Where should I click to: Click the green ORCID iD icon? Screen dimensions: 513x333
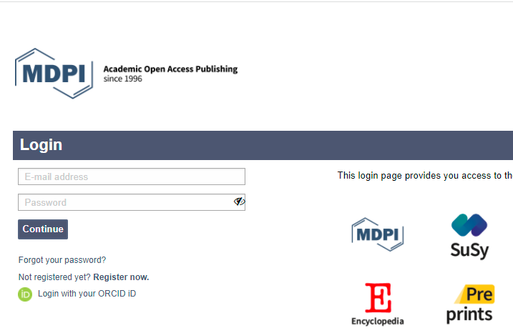[x=25, y=294]
